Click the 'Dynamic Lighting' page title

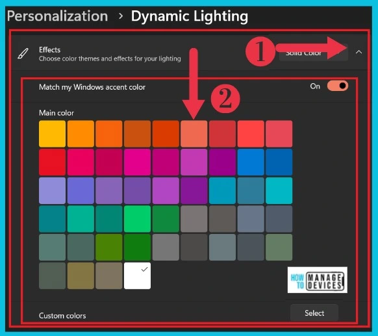[x=190, y=17]
